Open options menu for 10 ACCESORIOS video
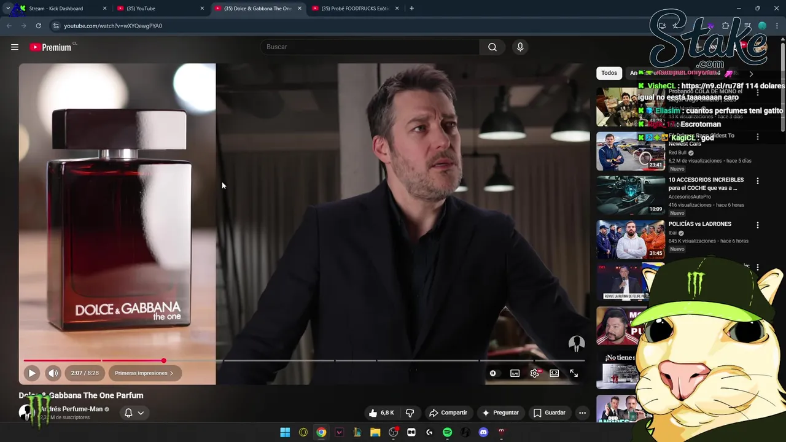The image size is (786, 442). click(758, 181)
